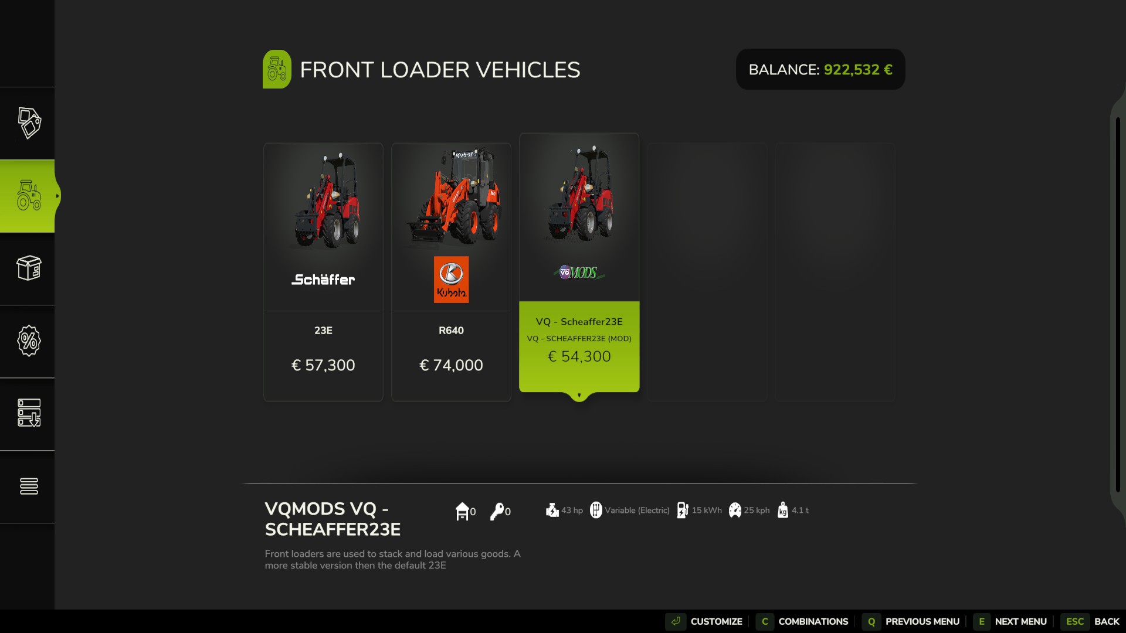Viewport: 1126px width, 633px height.
Task: Click the vertical scrollbar on right edge
Action: click(x=1118, y=305)
